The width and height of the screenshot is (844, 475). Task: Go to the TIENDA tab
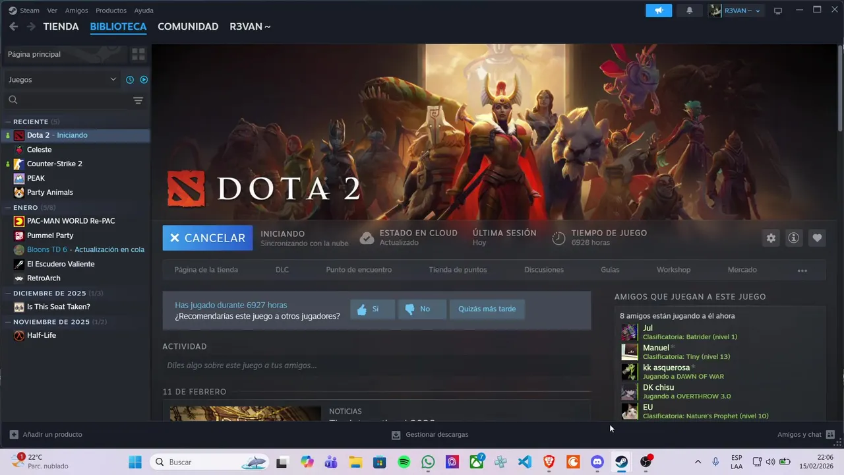tap(61, 26)
